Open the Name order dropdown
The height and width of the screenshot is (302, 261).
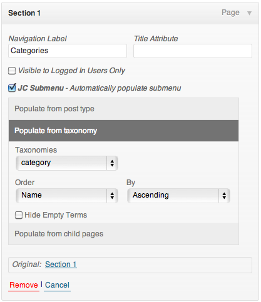[x=67, y=196]
